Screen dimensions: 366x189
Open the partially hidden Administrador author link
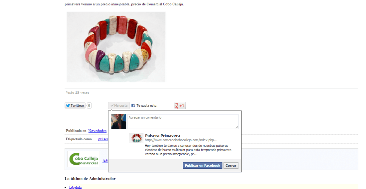(x=105, y=161)
